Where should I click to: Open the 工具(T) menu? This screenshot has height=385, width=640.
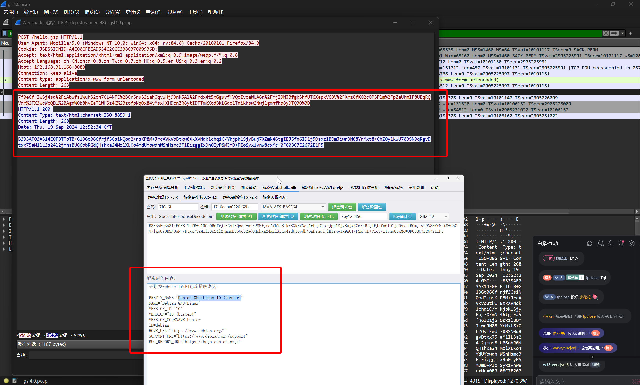point(195,12)
